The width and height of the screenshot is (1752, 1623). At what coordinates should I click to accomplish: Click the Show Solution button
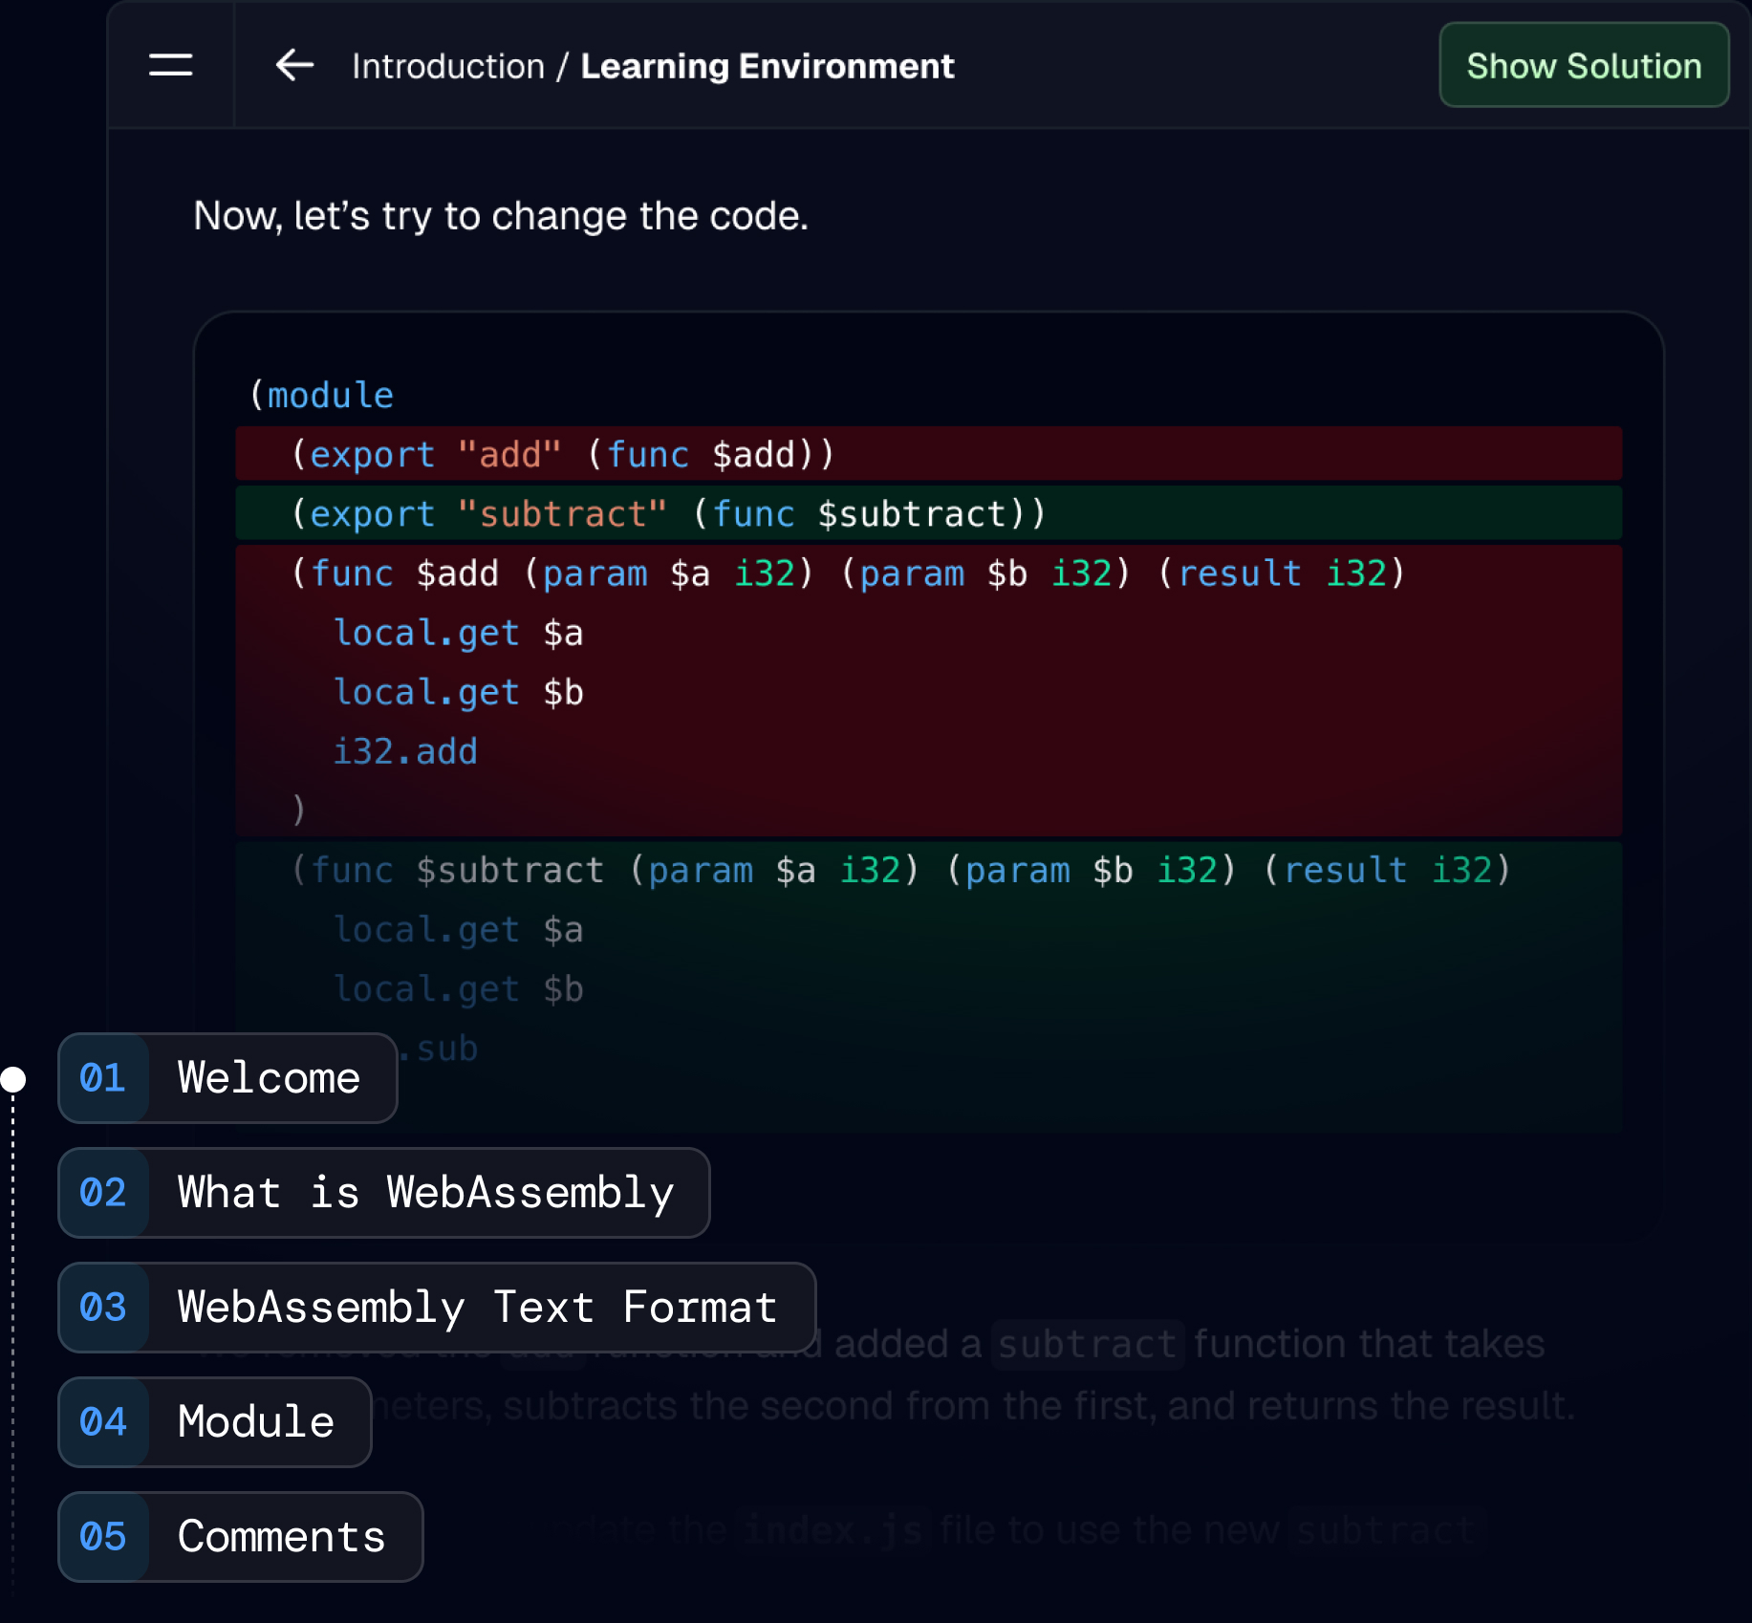(x=1583, y=65)
